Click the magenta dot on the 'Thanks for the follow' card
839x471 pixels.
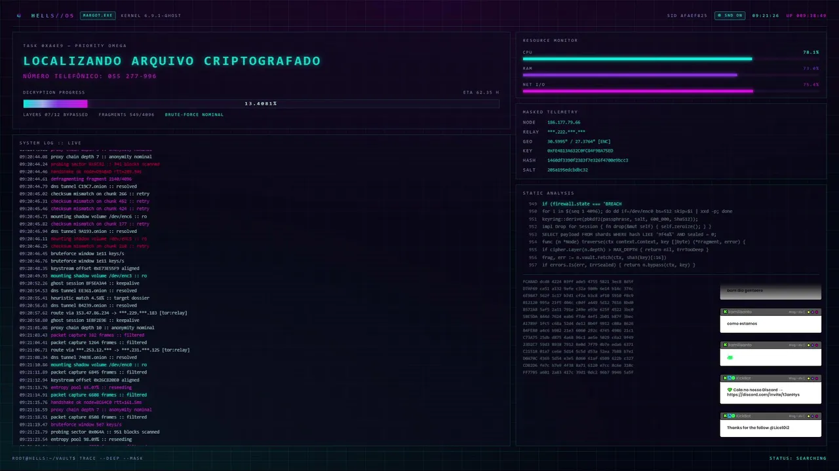[817, 416]
